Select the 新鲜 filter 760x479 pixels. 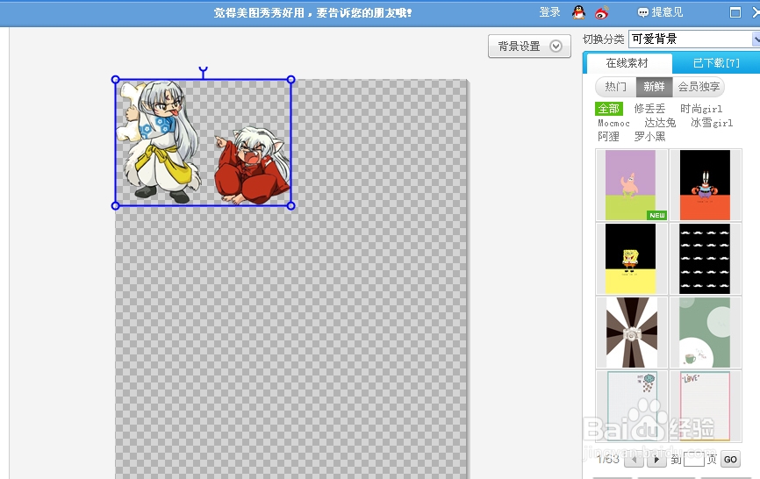(654, 87)
